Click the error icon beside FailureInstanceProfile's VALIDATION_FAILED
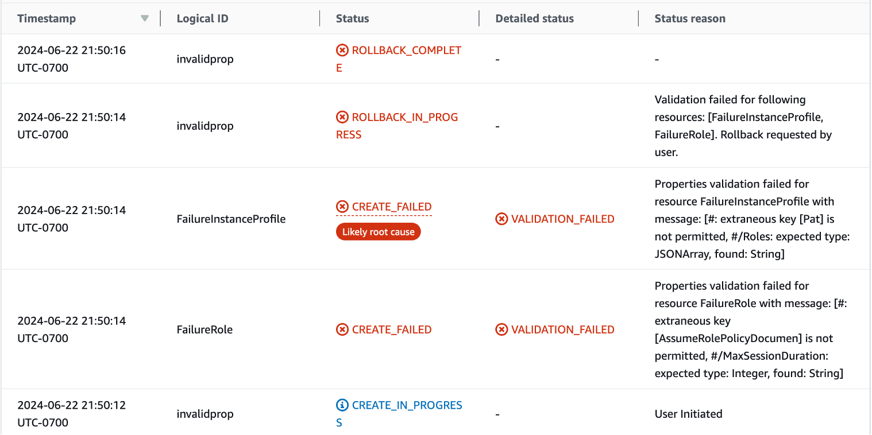 (501, 219)
